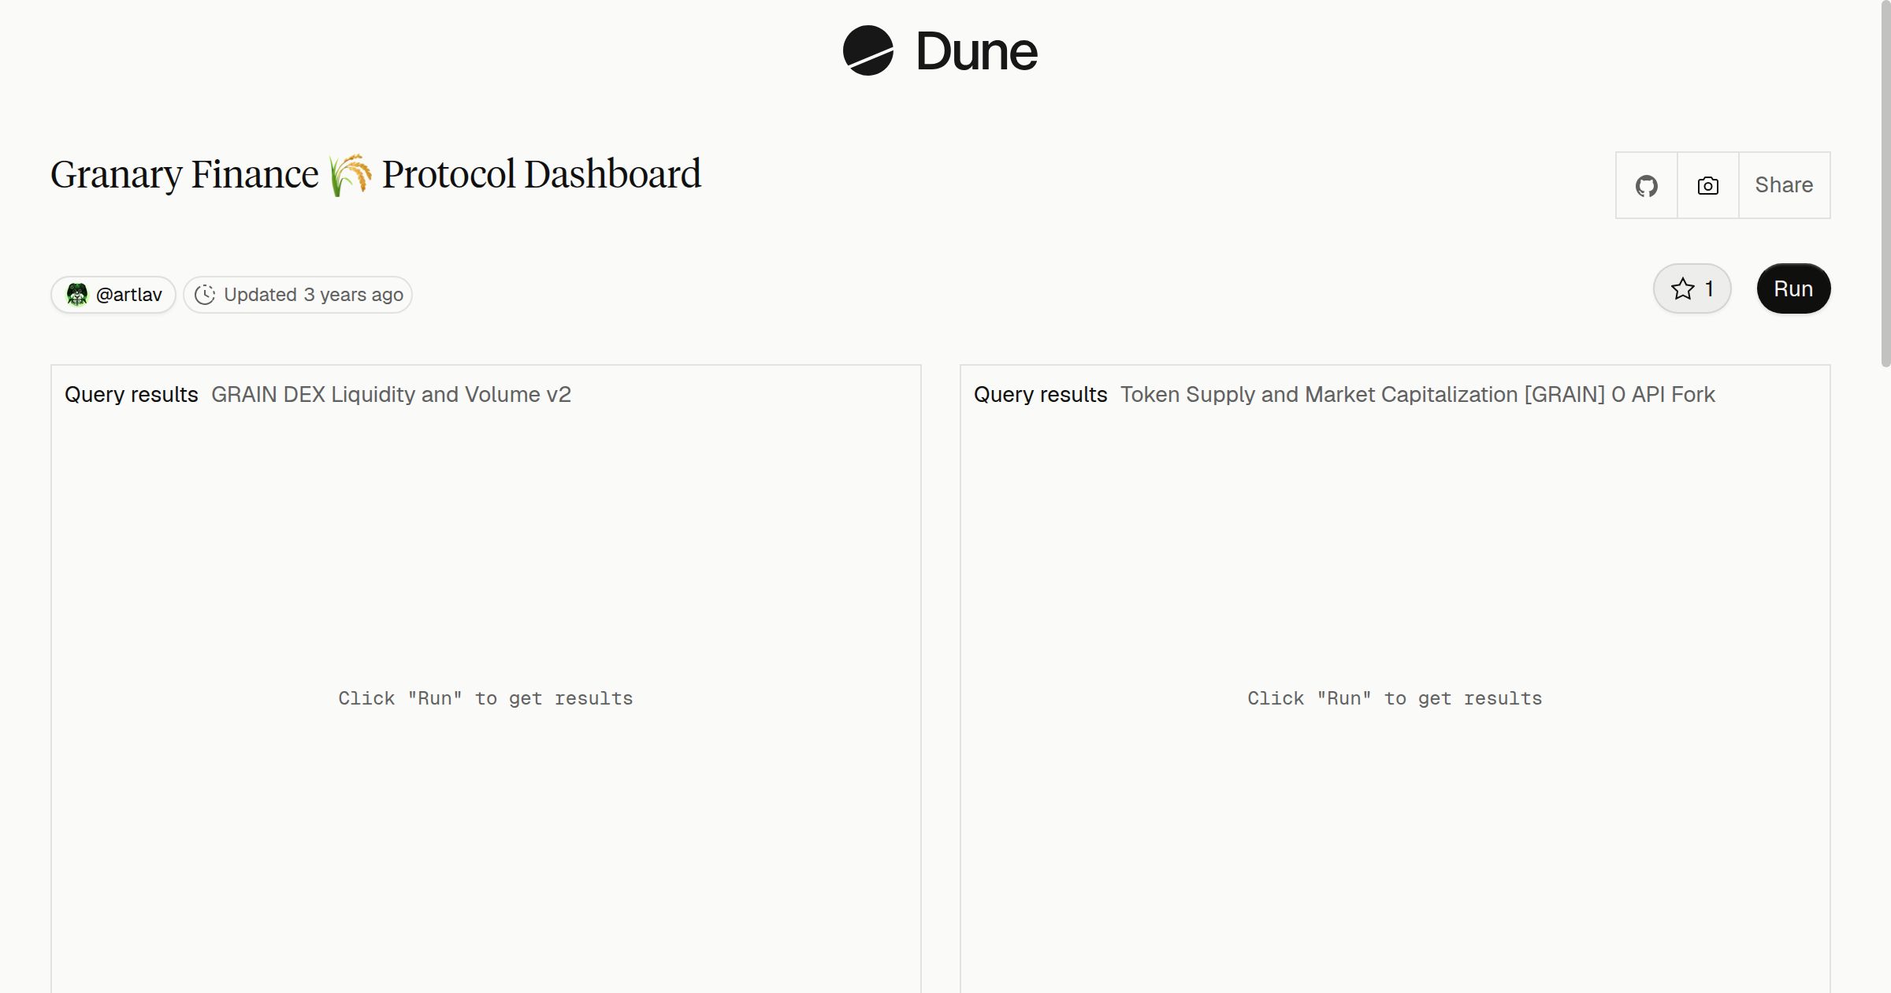
Task: Run the dashboard queries
Action: [x=1793, y=288]
